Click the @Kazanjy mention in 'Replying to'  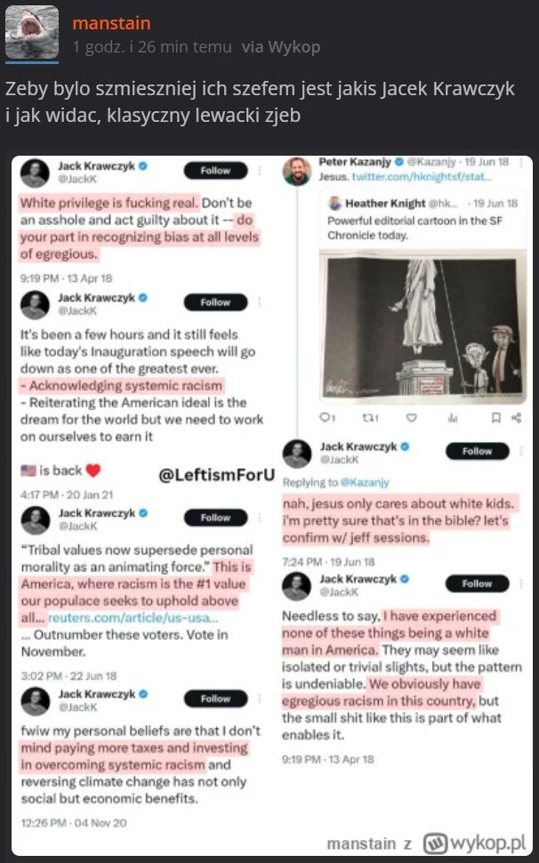click(x=364, y=483)
